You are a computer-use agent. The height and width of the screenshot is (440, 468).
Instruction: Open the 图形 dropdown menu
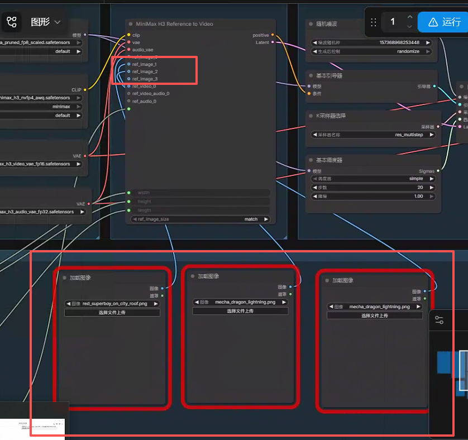coord(46,22)
